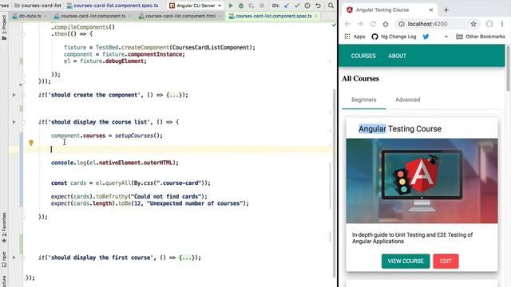Commit changes with the Git checkmark
511x287 pixels.
pos(297,6)
